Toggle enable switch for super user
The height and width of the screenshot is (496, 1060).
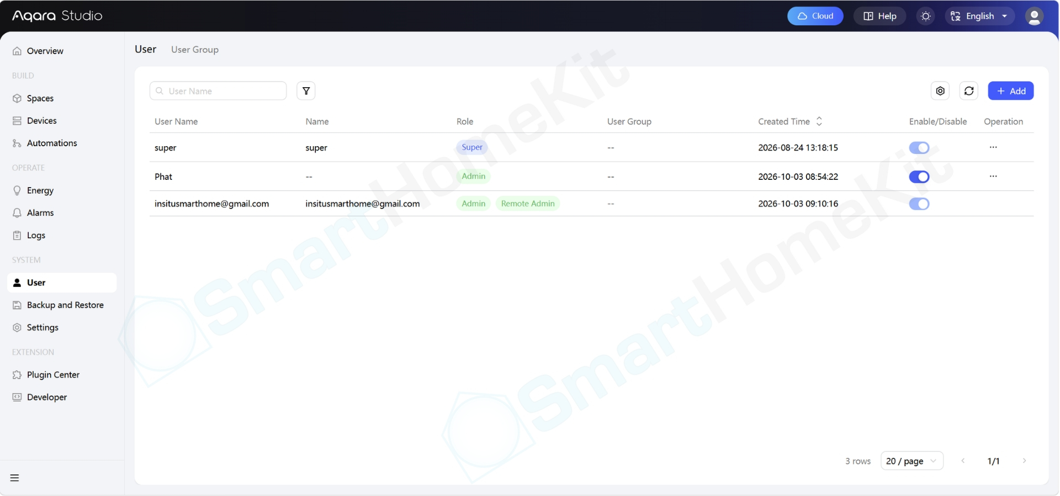click(x=919, y=148)
